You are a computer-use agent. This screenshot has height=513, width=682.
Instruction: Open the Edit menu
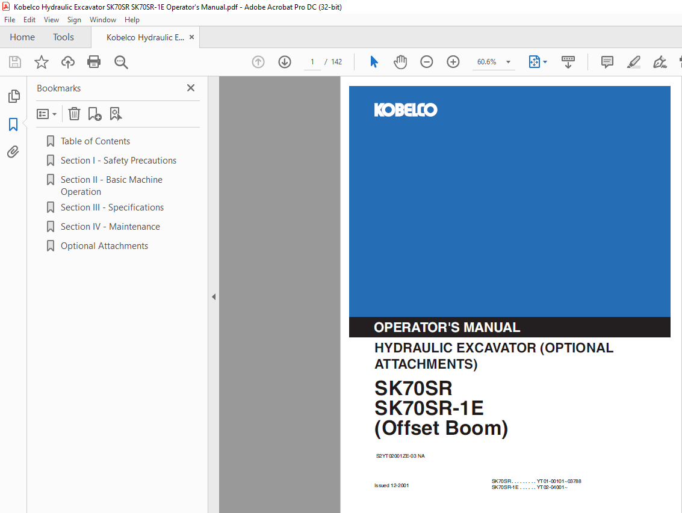[29, 20]
